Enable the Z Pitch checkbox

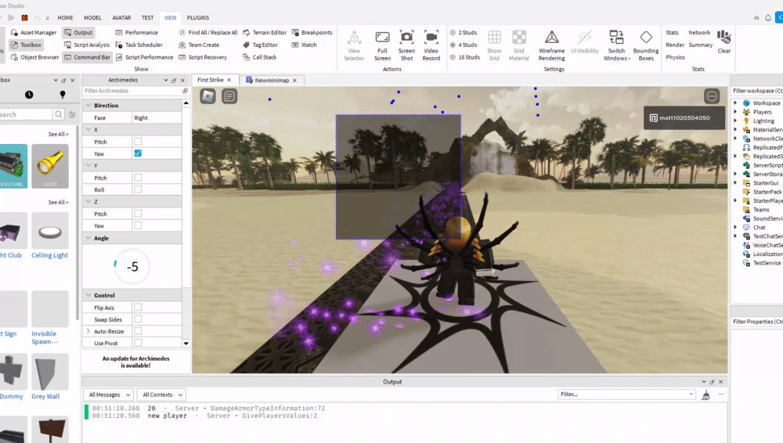(138, 214)
